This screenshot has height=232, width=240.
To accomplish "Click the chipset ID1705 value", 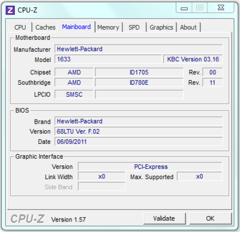I will pos(139,72).
